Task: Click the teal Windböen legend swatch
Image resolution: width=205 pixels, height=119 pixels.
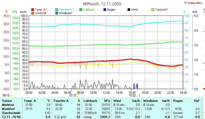Action: point(57,13)
